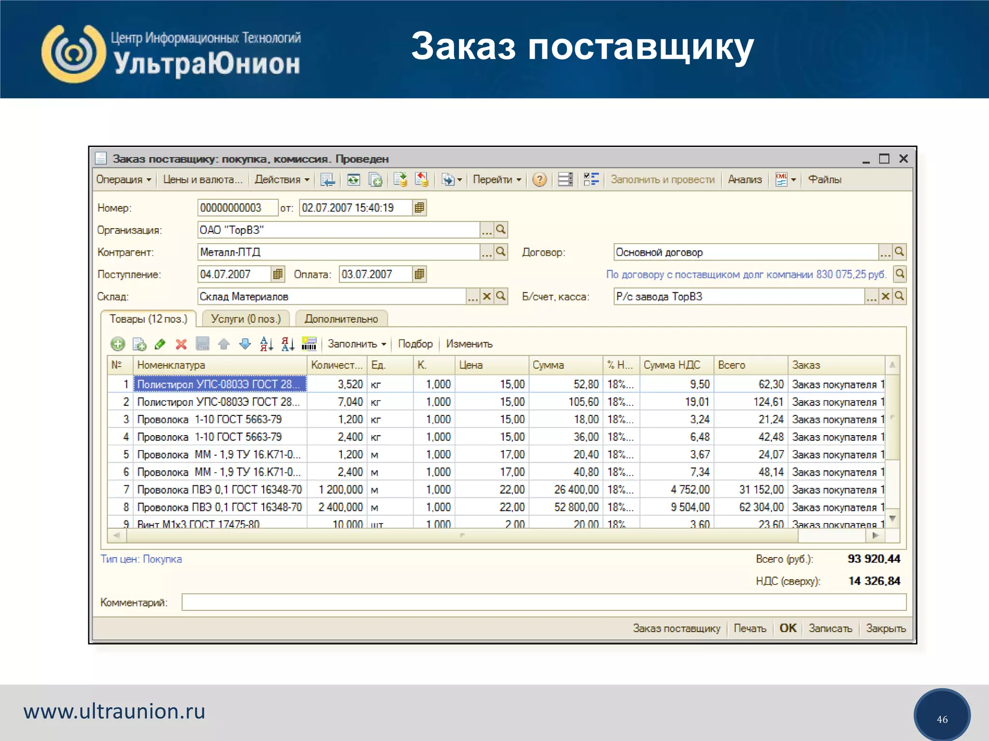This screenshot has width=989, height=741.
Task: Click the OK button
Action: (x=788, y=628)
